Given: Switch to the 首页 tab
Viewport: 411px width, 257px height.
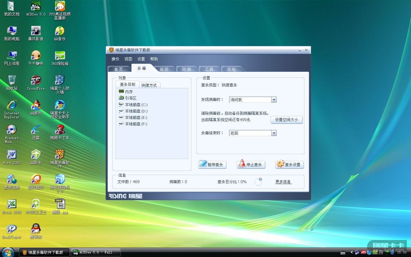Looking at the screenshot, I should tap(119, 69).
